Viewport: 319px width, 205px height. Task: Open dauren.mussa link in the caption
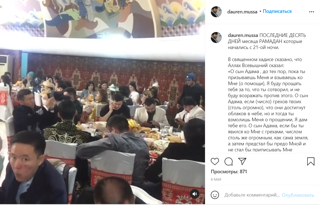pos(243,35)
